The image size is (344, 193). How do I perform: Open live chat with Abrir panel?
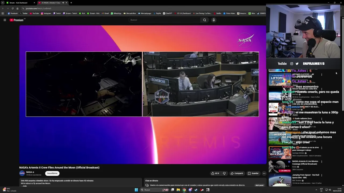(x=259, y=185)
